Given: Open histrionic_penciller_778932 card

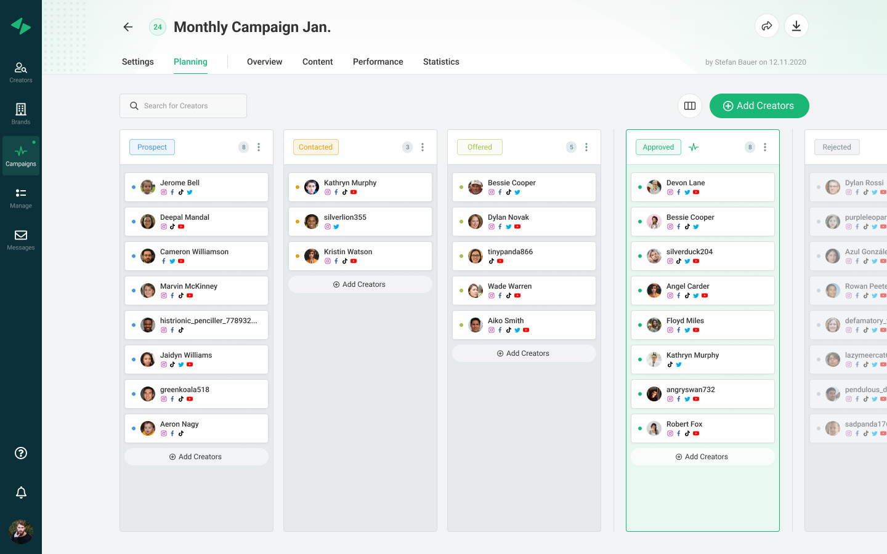Looking at the screenshot, I should tap(196, 325).
